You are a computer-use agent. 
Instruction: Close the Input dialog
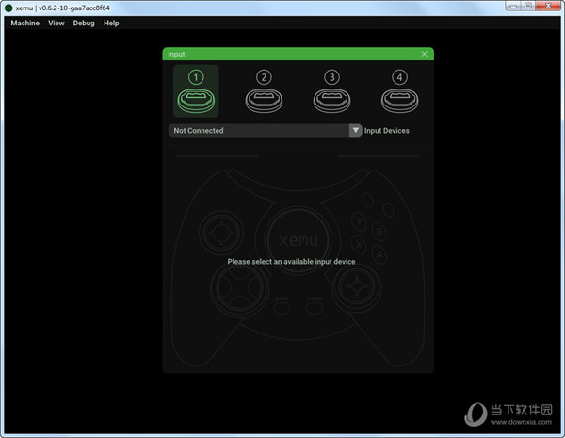pyautogui.click(x=425, y=54)
